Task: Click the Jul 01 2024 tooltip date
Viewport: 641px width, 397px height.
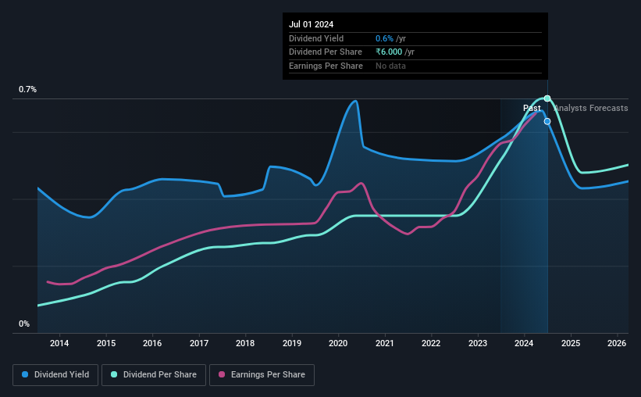Action: click(311, 24)
